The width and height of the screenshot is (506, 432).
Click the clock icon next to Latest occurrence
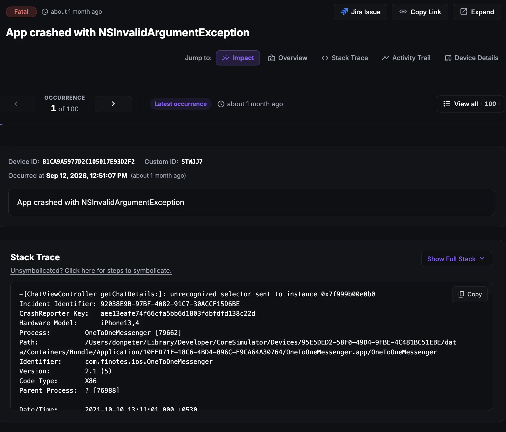tap(221, 104)
